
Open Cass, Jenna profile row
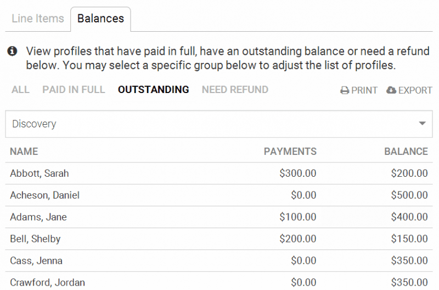(36, 261)
